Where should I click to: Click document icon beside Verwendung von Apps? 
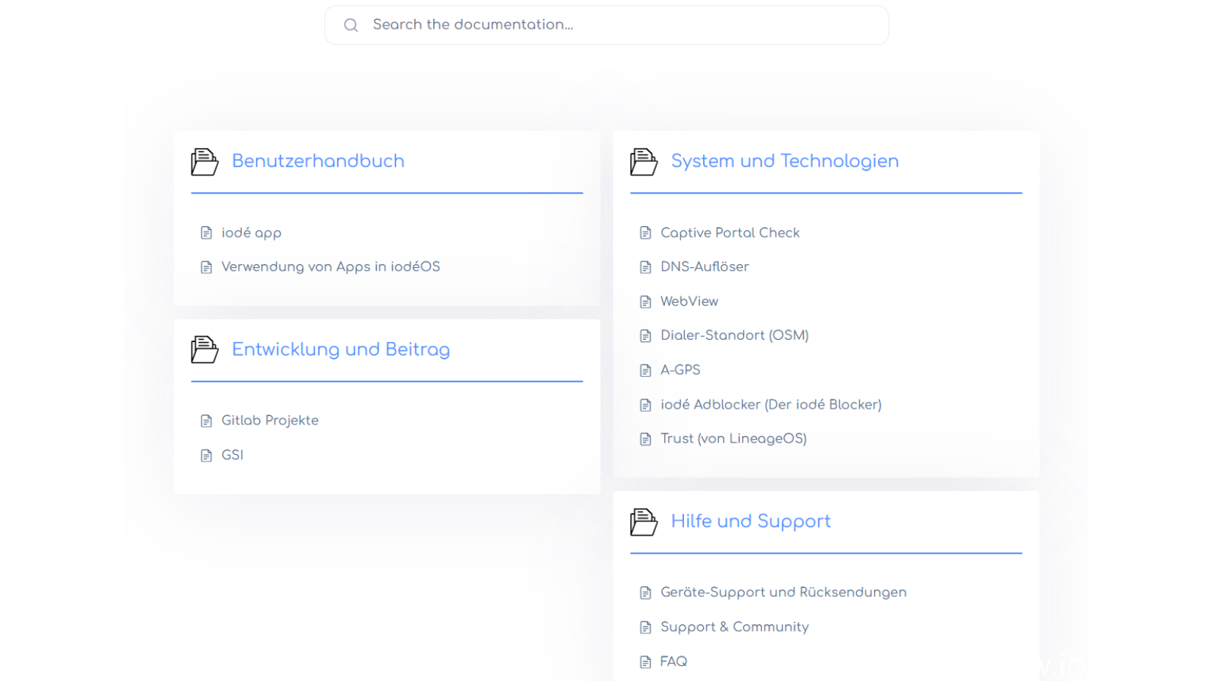click(206, 267)
